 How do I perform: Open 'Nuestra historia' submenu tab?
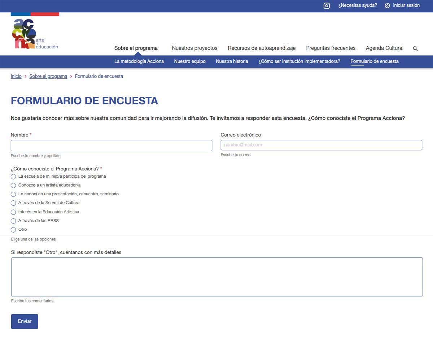pyautogui.click(x=232, y=61)
